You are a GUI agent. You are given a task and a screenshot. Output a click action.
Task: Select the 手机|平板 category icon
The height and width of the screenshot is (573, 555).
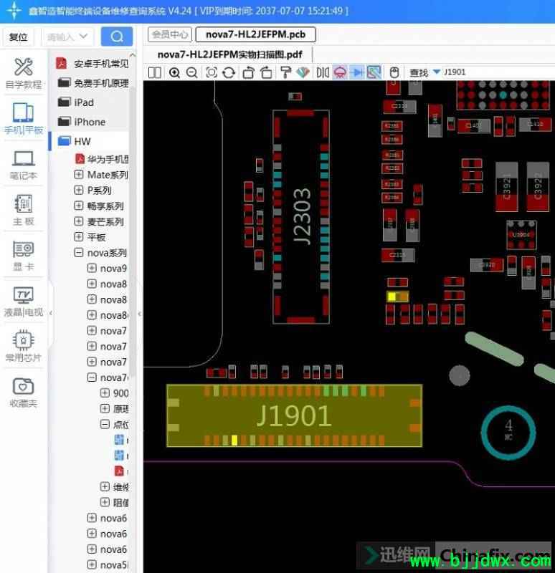click(x=24, y=118)
